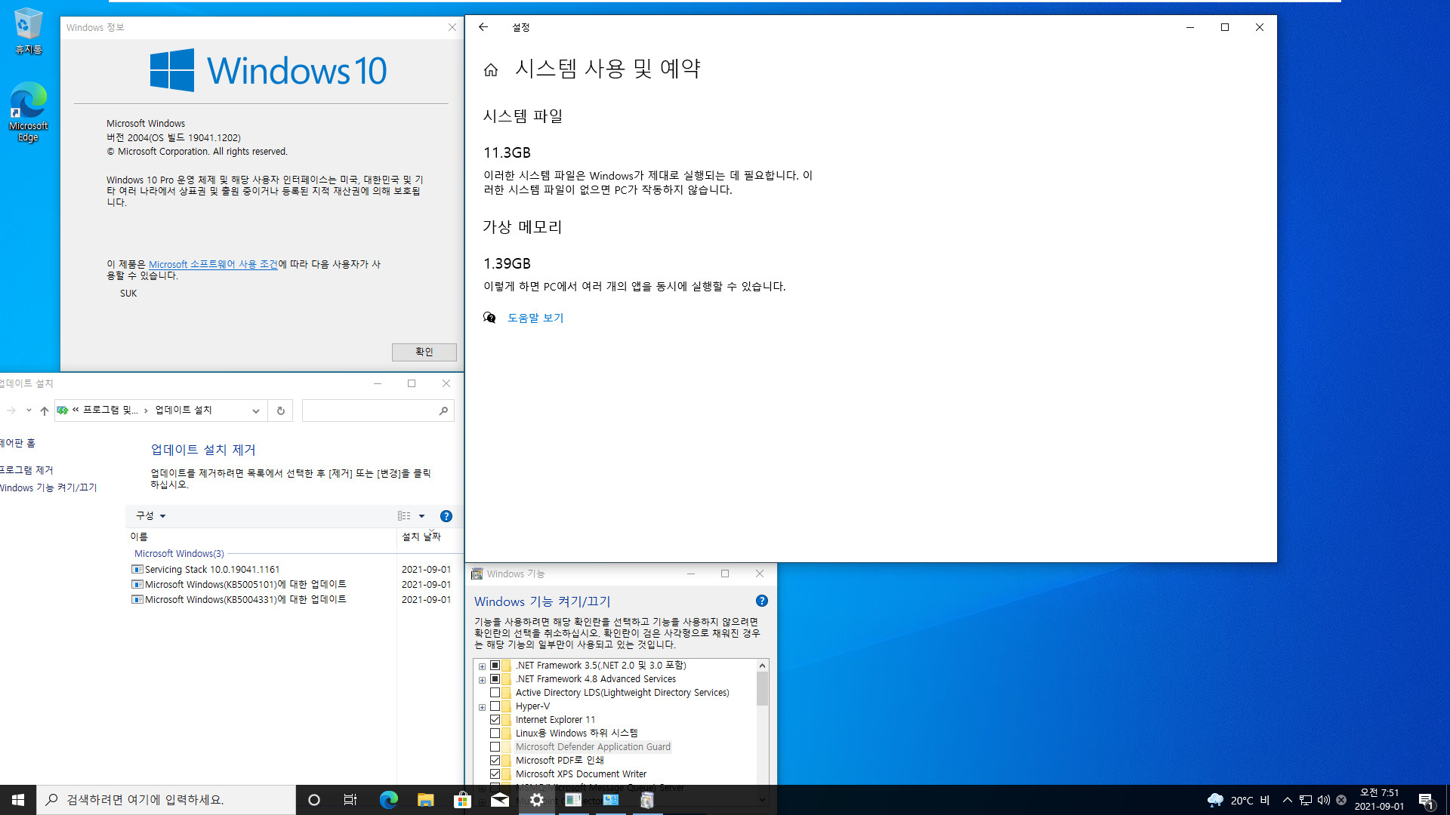The height and width of the screenshot is (815, 1450).
Task: Uncheck Microsoft XPS Document Writer
Action: point(495,773)
